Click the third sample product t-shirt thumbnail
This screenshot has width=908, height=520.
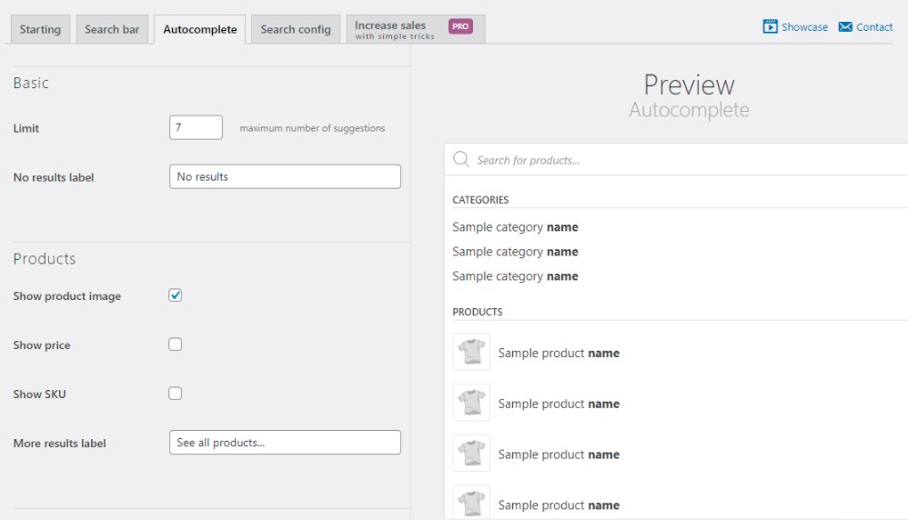[471, 454]
